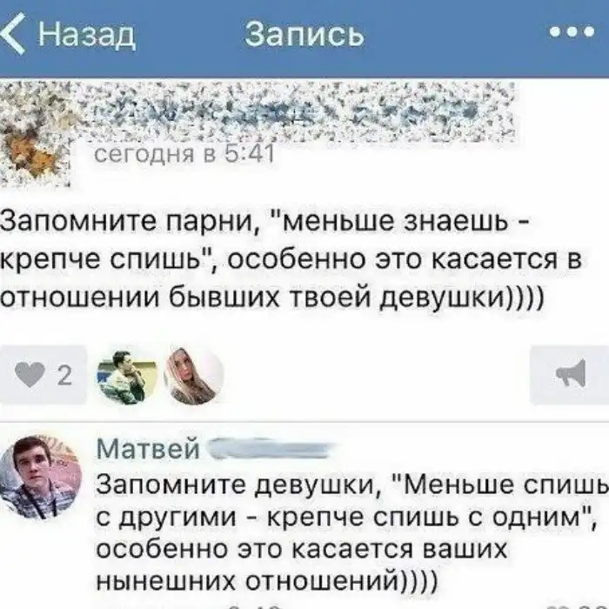Click the timestamp сегодня в 5:41

coord(184,154)
